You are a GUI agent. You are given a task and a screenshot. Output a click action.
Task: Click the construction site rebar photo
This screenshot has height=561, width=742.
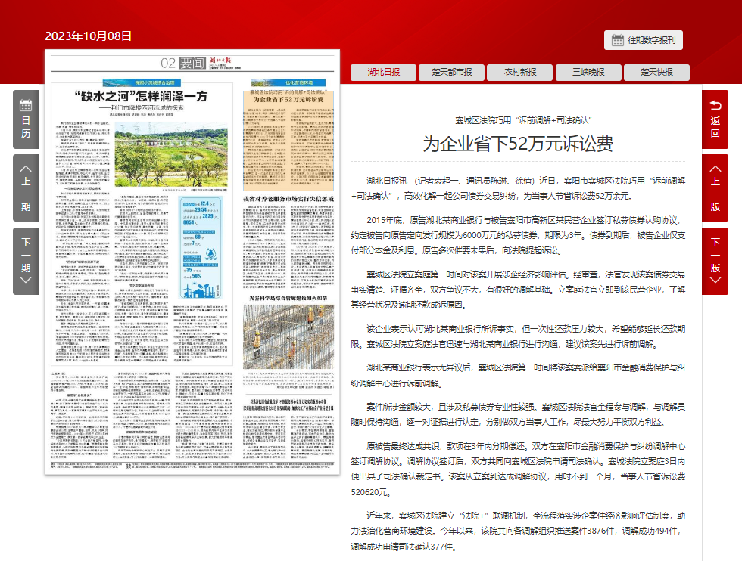tap(288, 337)
